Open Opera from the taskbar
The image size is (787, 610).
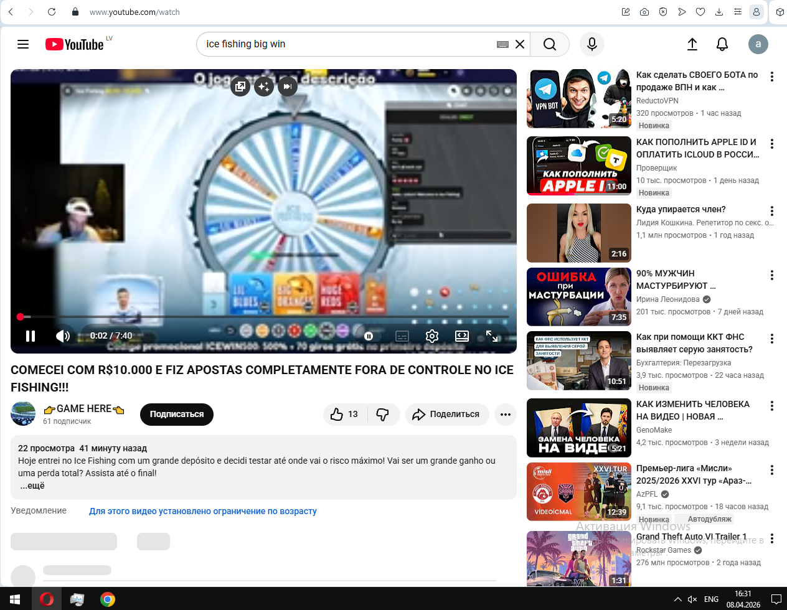click(47, 599)
